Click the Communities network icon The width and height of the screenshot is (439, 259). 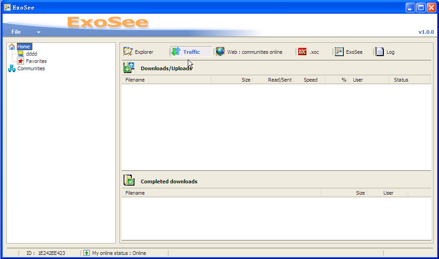(x=12, y=68)
